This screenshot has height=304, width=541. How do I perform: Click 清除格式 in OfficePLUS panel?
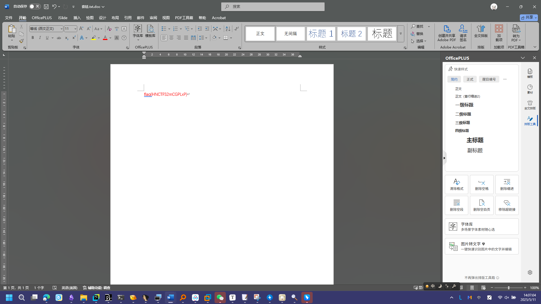click(x=456, y=185)
